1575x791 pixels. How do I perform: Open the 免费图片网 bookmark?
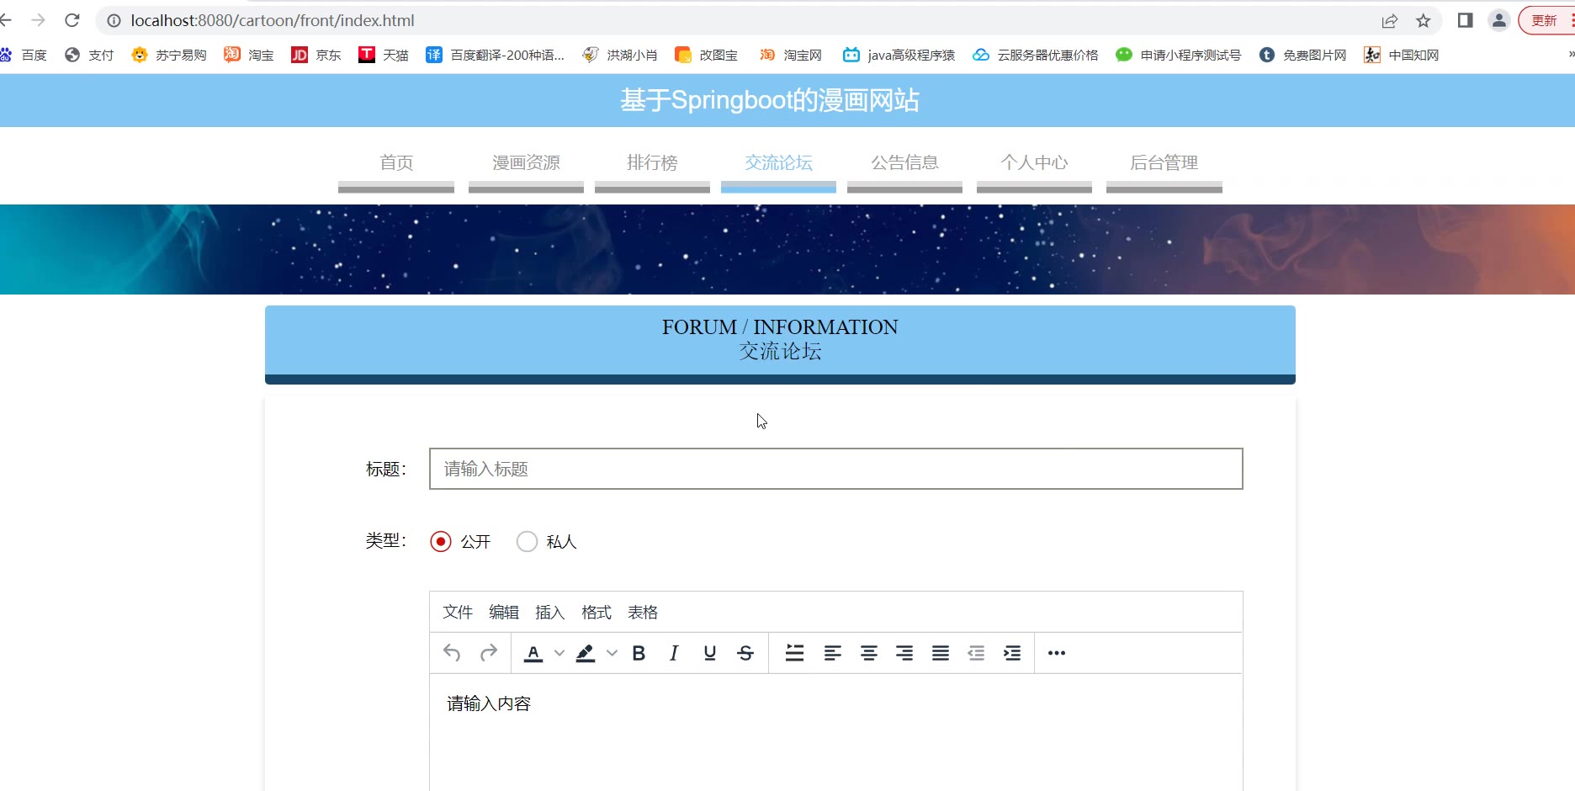(1303, 55)
